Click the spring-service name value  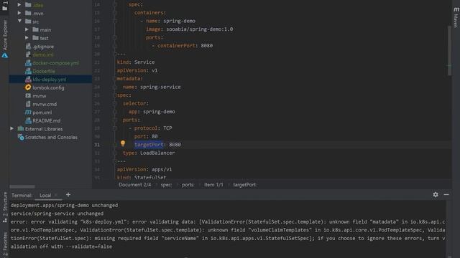pos(160,87)
